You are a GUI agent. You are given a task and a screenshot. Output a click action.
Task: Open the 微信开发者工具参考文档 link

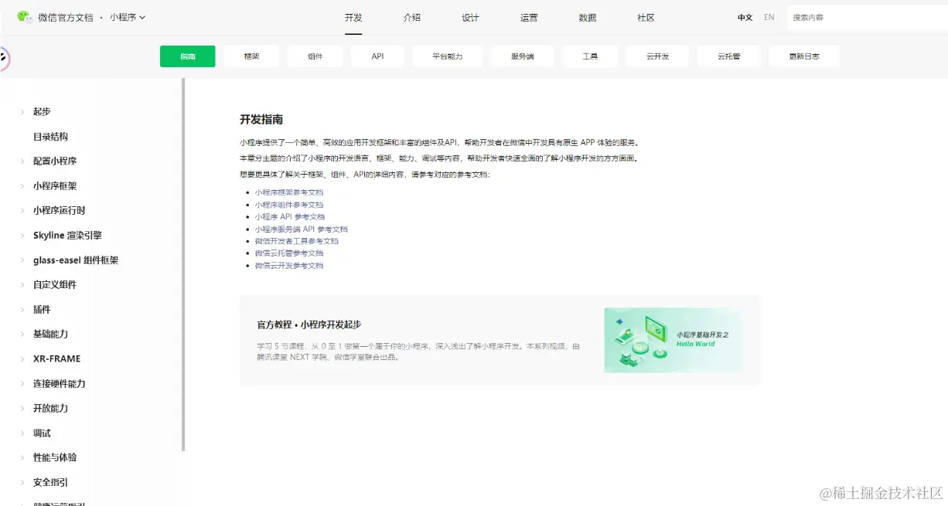[x=297, y=241]
